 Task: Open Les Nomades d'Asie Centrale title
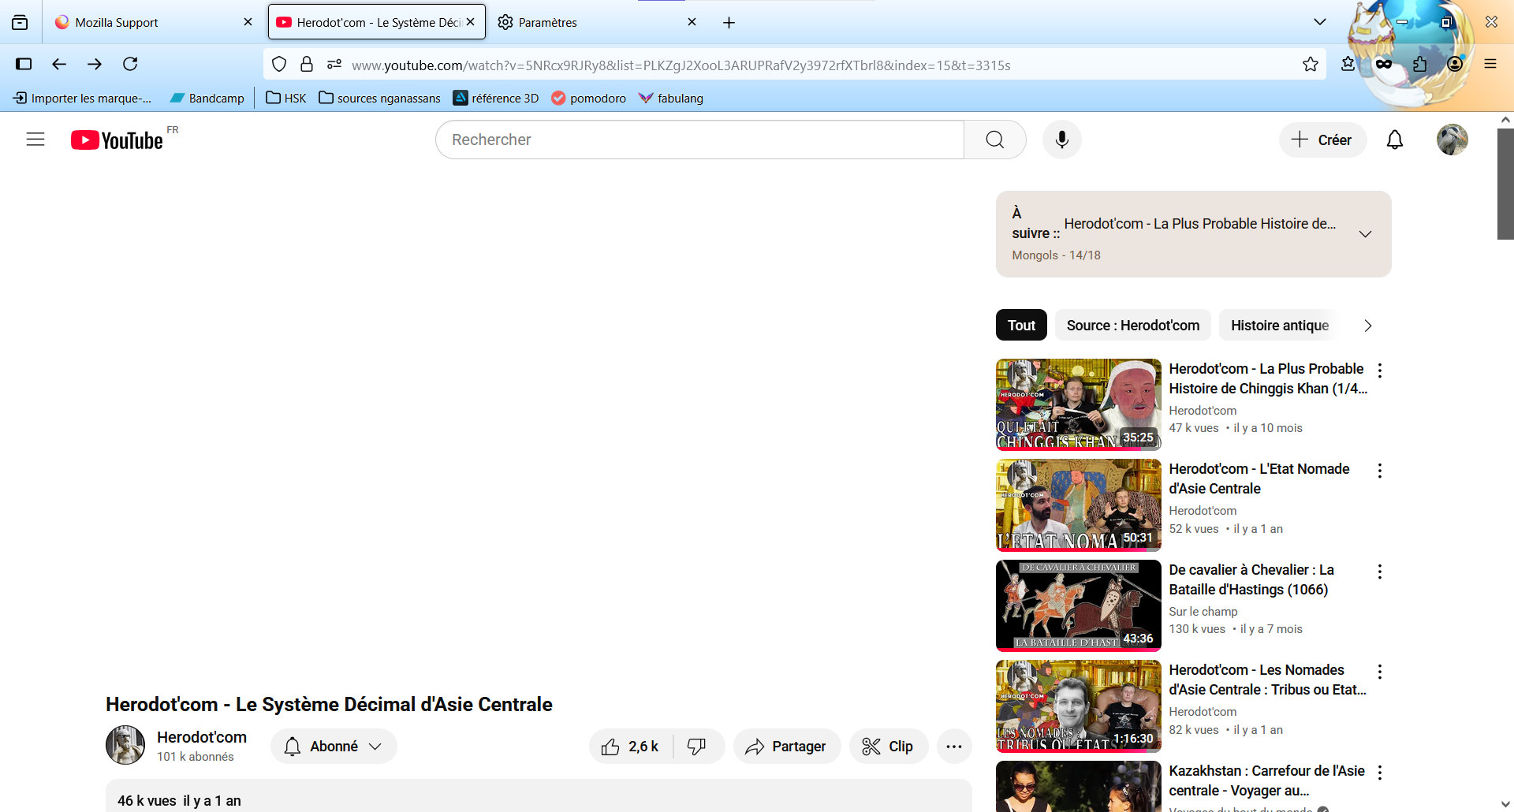pyautogui.click(x=1268, y=680)
